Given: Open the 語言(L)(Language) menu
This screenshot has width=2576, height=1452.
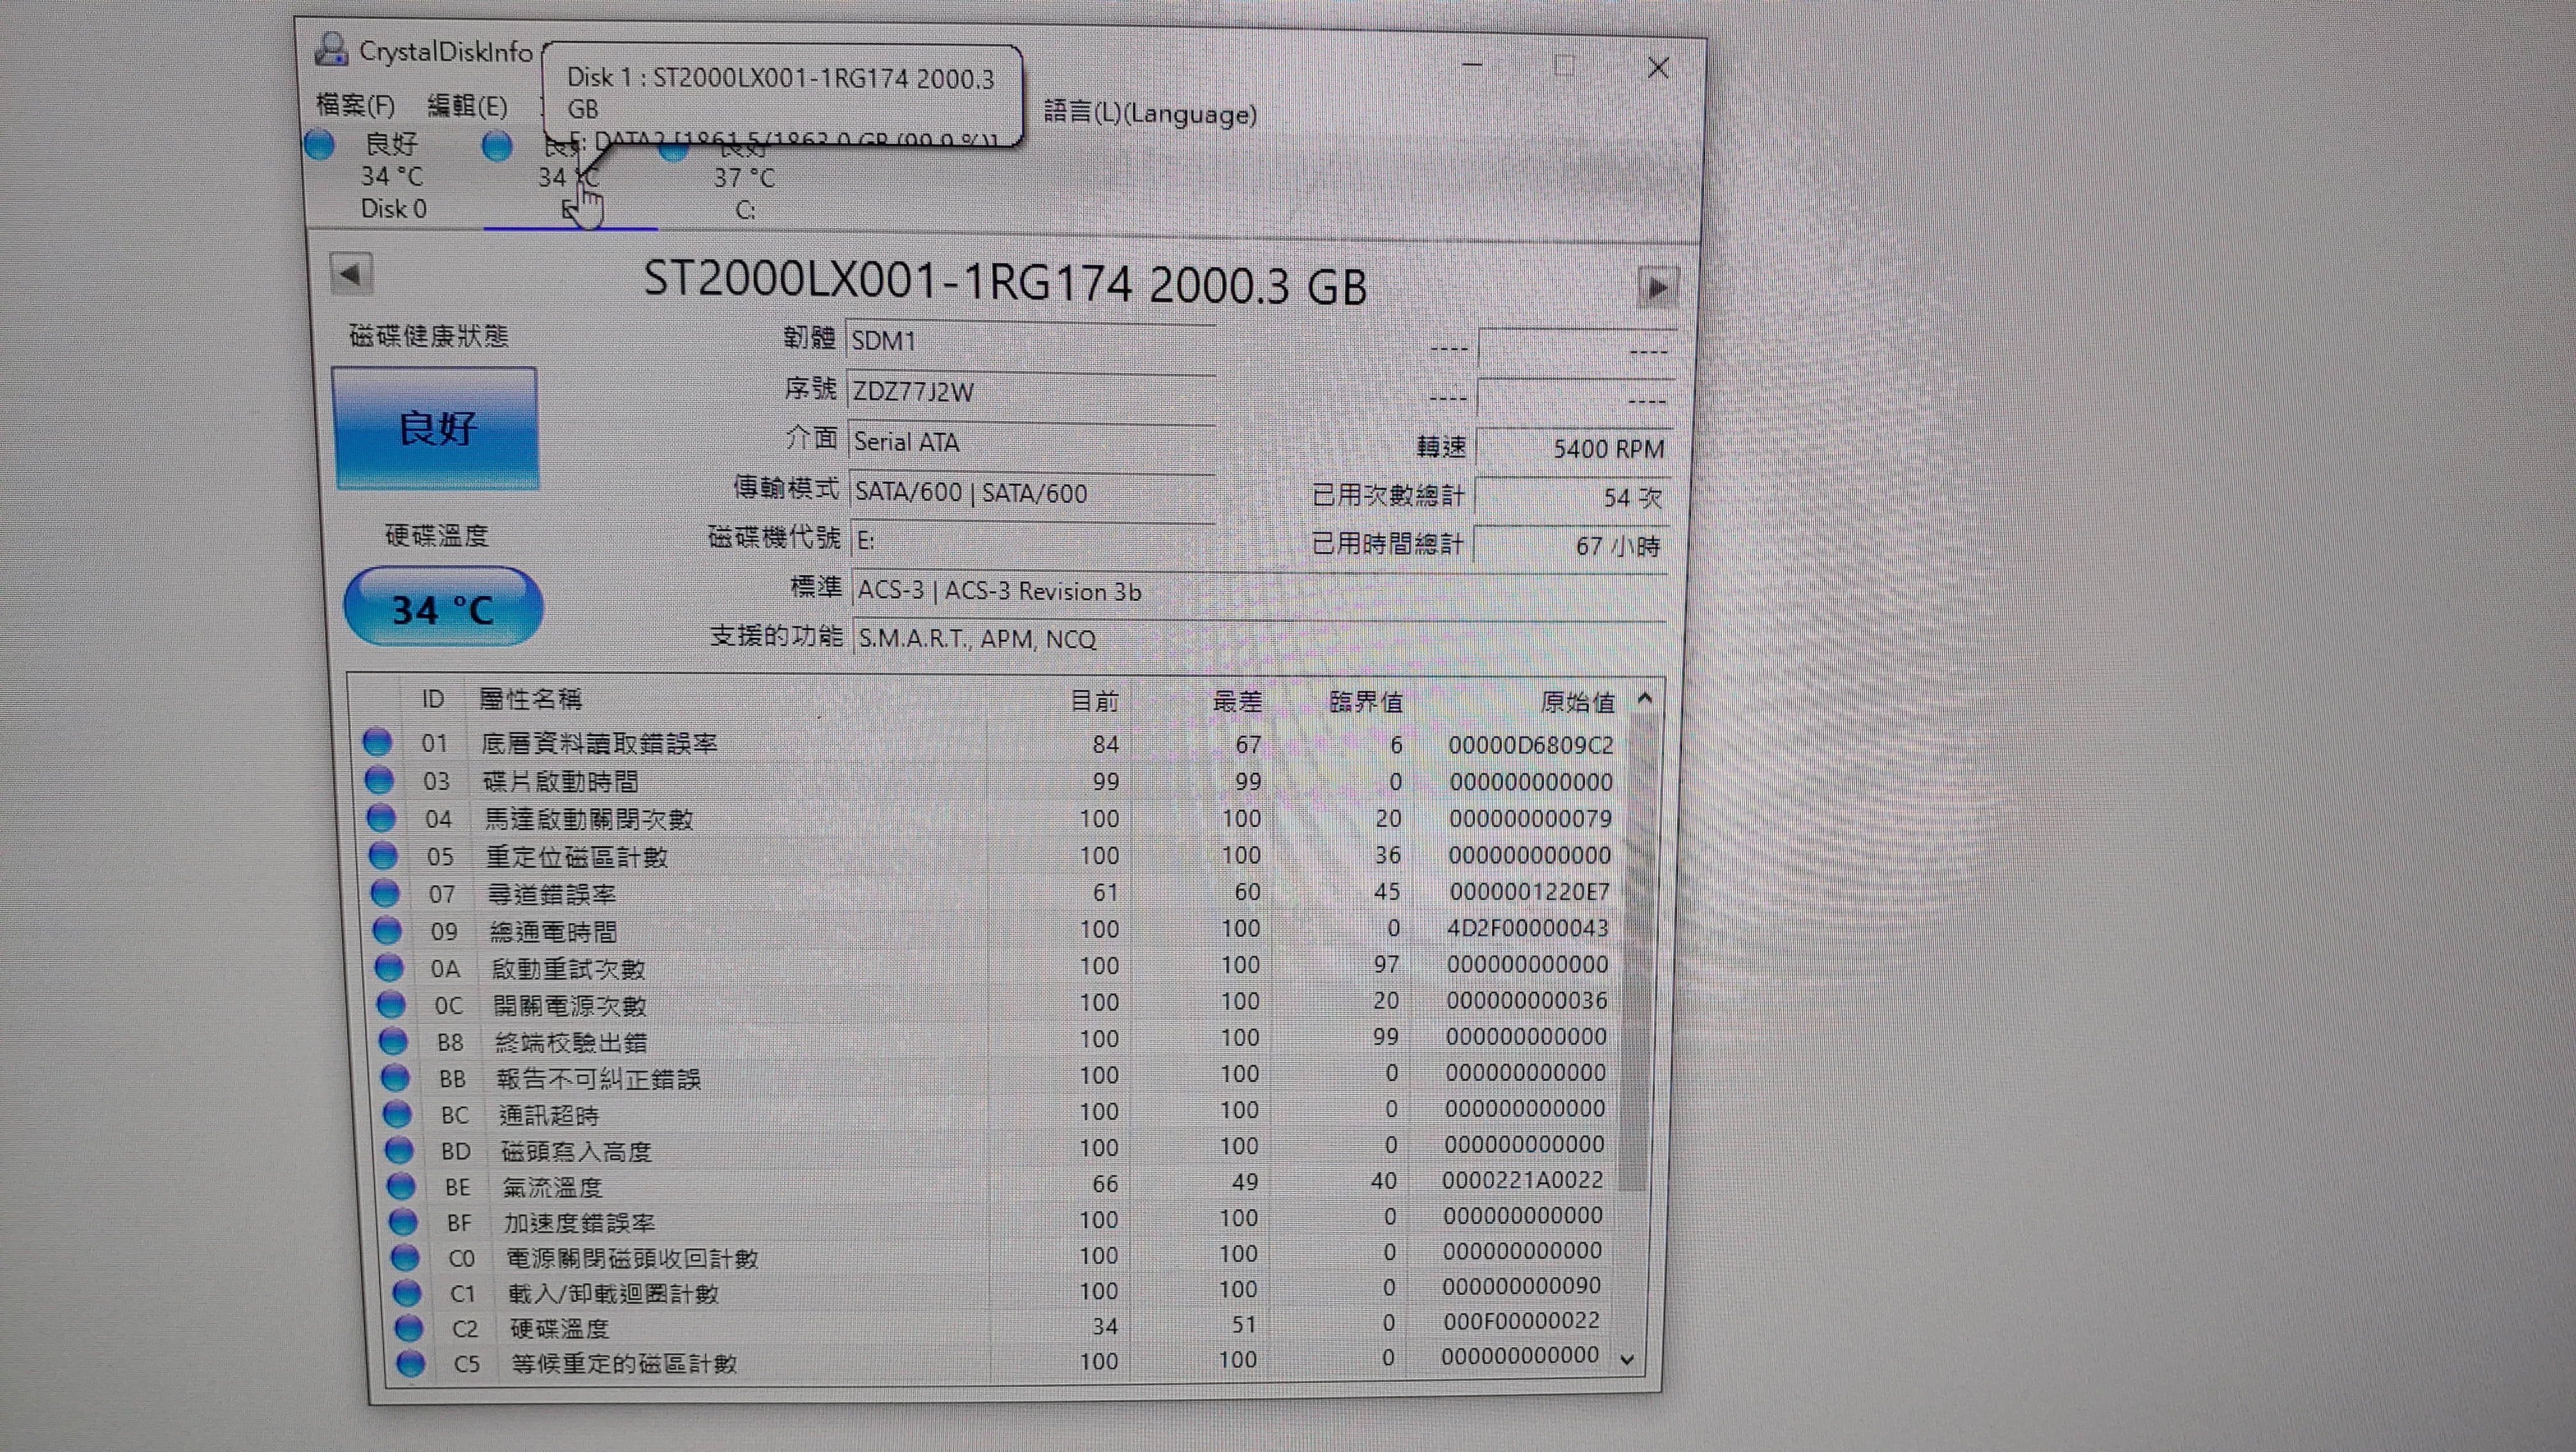Looking at the screenshot, I should click(1150, 112).
